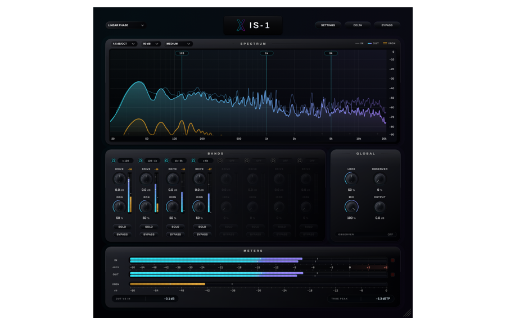Bypass the 120 - 1k band

click(x=149, y=235)
